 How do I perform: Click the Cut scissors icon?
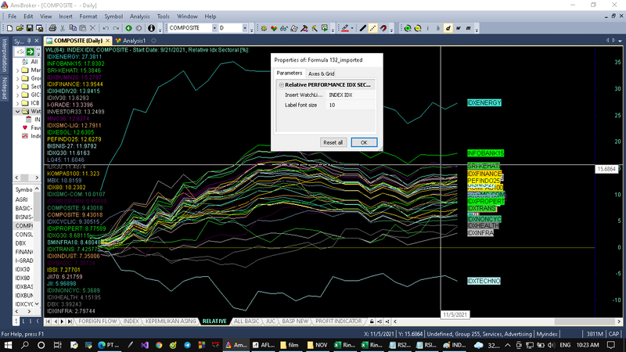point(63,28)
